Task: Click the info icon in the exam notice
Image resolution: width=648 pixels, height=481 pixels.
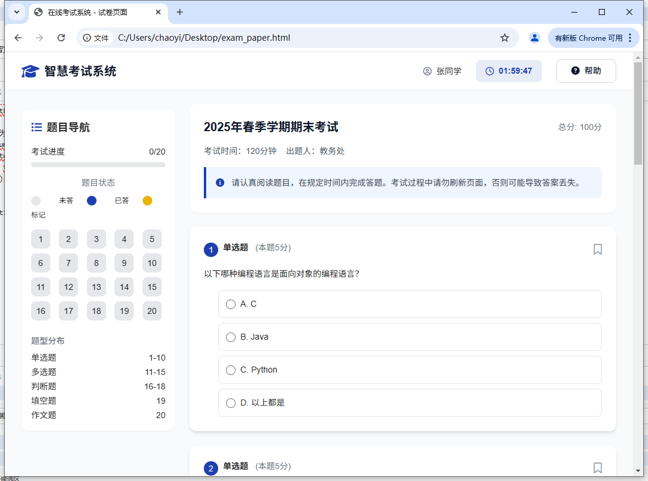Action: tap(220, 183)
